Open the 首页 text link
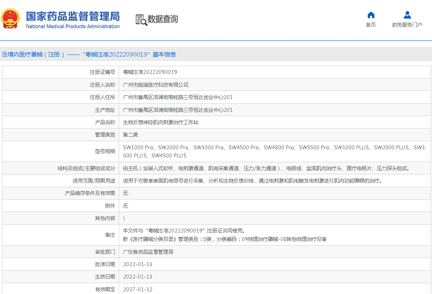The height and width of the screenshot is (294, 432). click(371, 25)
